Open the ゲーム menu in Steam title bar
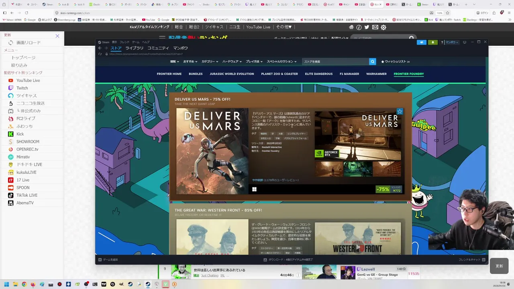Screen dimensions: 514x289 (x=136, y=42)
